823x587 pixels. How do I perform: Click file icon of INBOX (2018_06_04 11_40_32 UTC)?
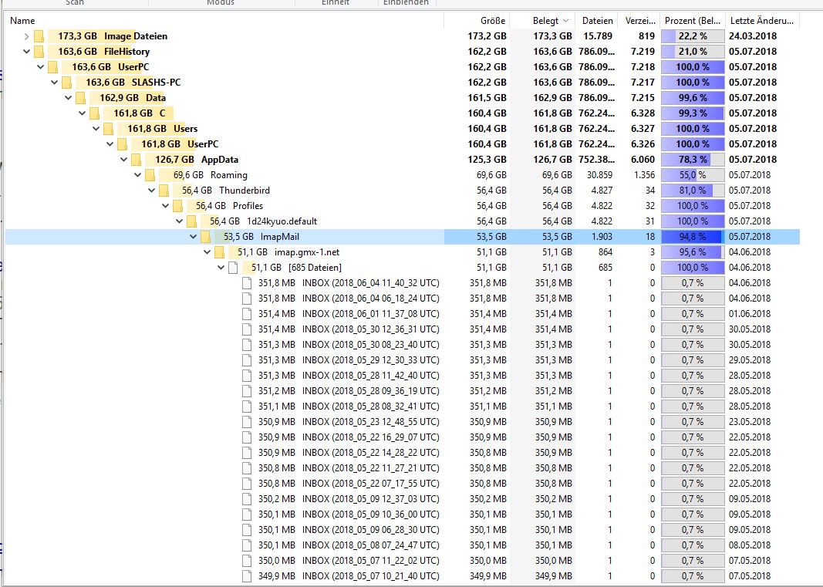point(247,283)
